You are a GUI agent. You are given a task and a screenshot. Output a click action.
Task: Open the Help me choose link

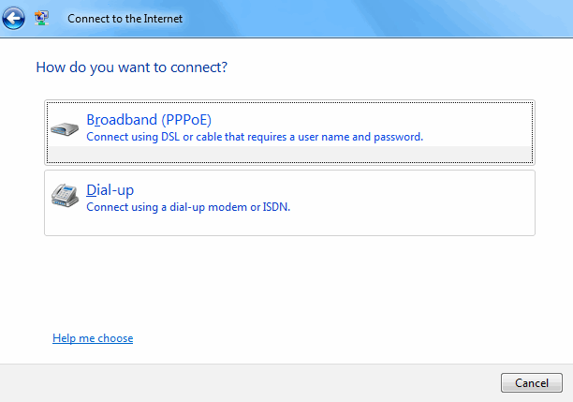tap(93, 338)
